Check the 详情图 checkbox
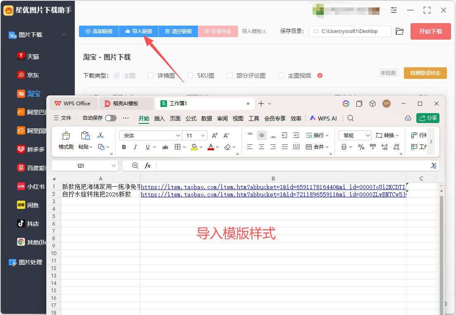Screen dimensions: 456x315 (150, 76)
